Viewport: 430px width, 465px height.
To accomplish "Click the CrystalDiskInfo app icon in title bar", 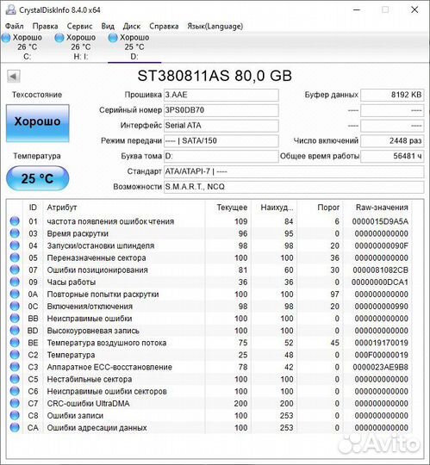I will pos(11,9).
